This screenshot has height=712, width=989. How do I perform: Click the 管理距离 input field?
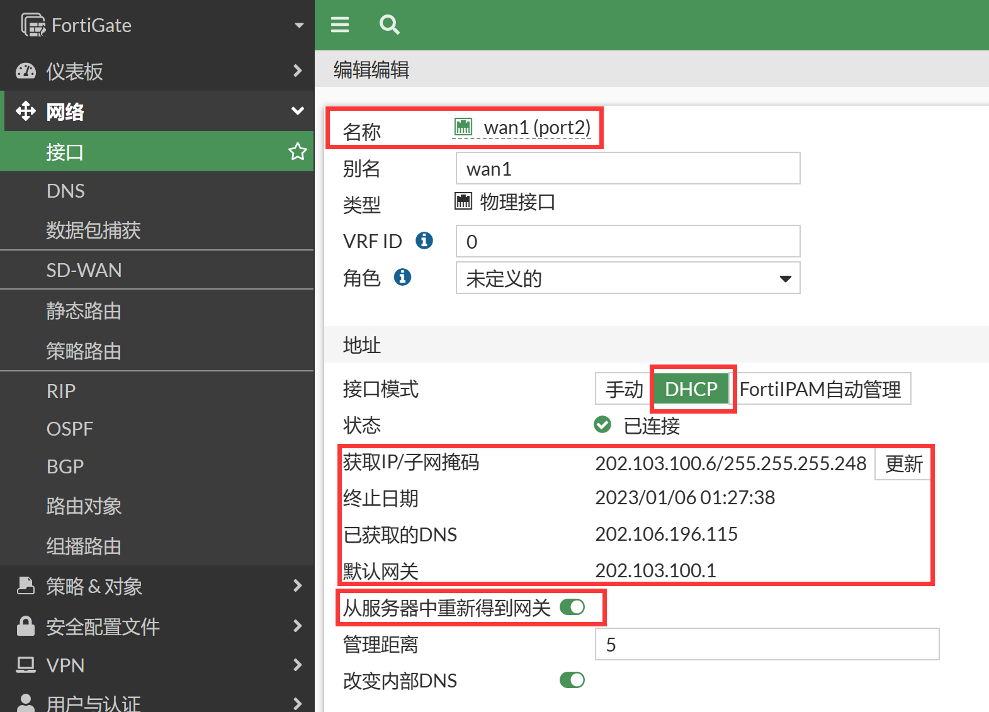[x=766, y=644]
